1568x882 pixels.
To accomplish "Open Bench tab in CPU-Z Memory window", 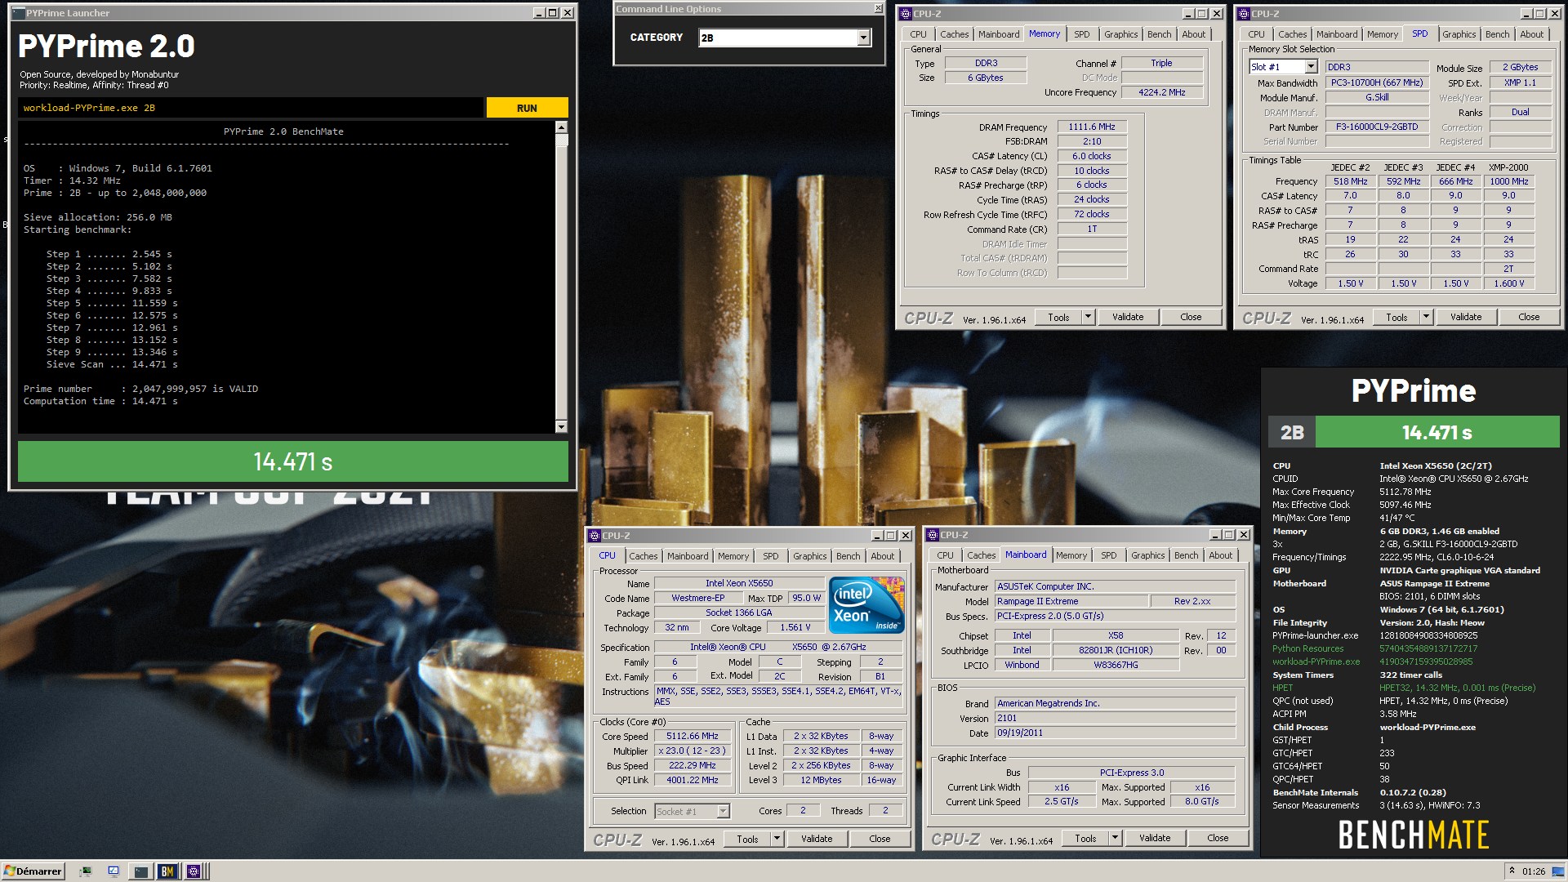I will (1159, 34).
